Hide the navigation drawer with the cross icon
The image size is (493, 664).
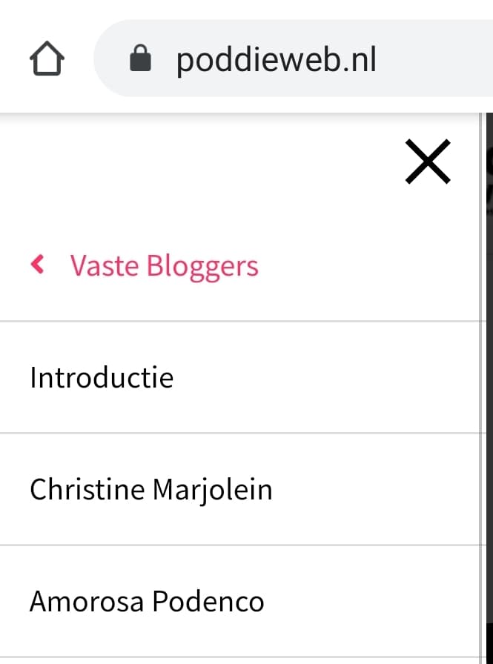pos(428,162)
